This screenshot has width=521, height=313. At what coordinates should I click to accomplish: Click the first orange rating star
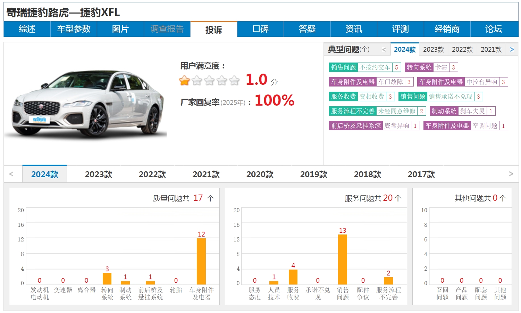click(x=184, y=81)
